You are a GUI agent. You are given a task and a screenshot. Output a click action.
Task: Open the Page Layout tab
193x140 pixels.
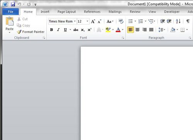click(66, 12)
